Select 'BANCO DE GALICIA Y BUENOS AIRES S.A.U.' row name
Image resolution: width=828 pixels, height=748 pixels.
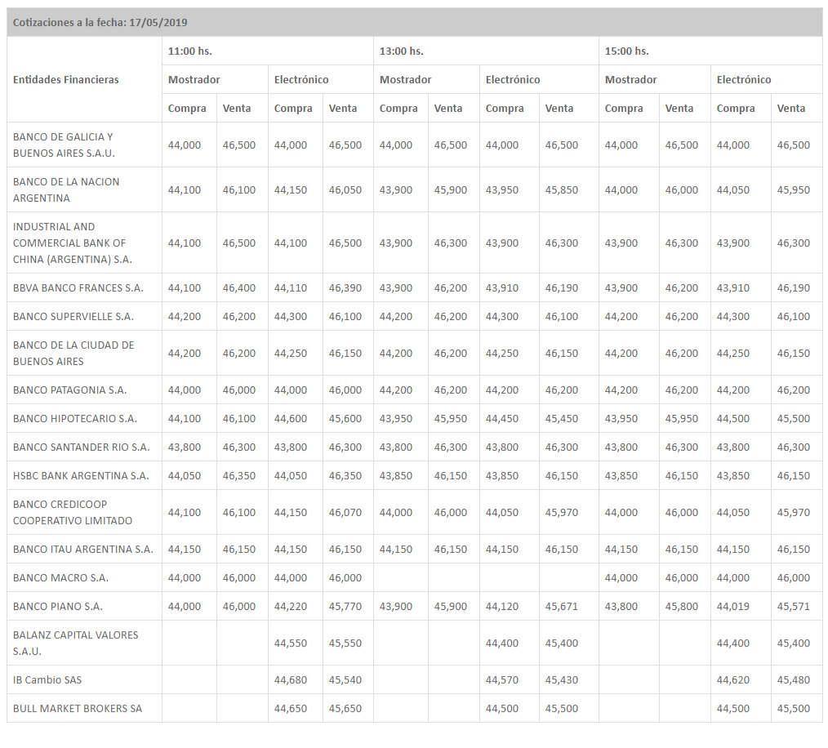coord(64,145)
